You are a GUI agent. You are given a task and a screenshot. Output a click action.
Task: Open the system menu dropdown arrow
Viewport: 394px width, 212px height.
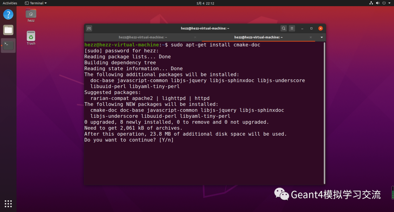point(390,3)
